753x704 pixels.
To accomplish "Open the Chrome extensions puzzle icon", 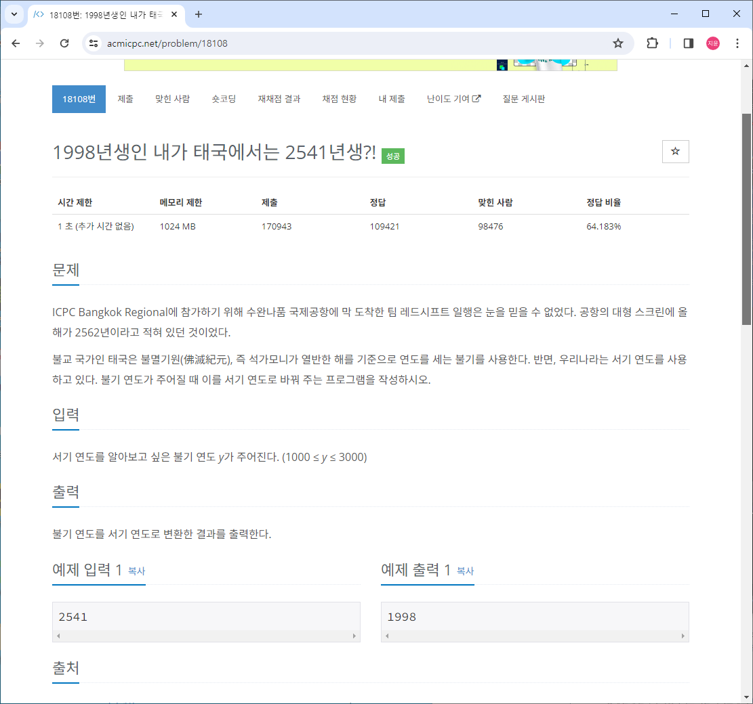I will 651,43.
